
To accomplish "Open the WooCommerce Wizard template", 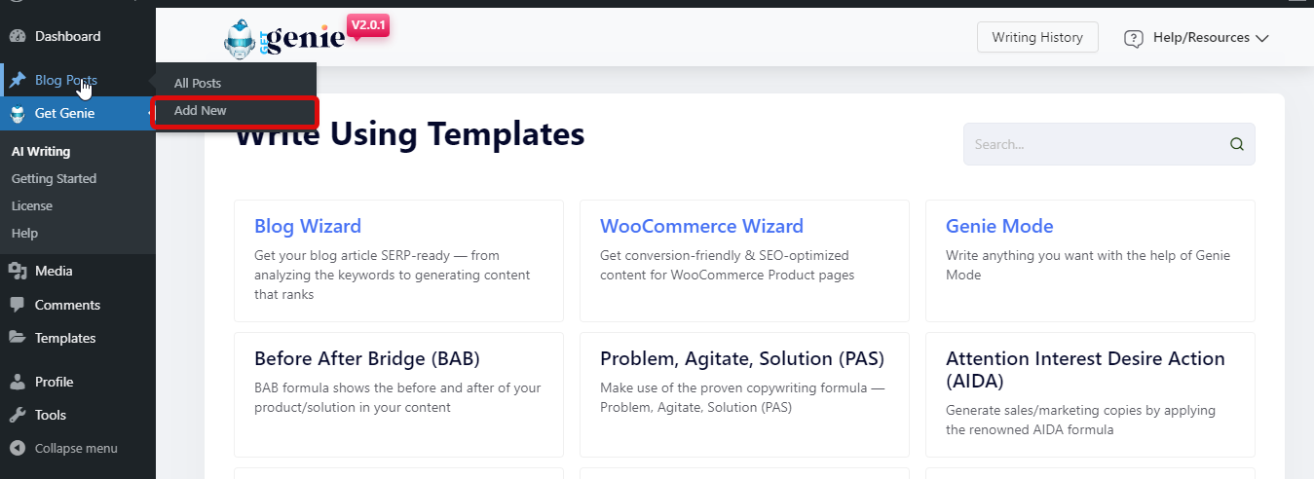I will click(x=701, y=226).
